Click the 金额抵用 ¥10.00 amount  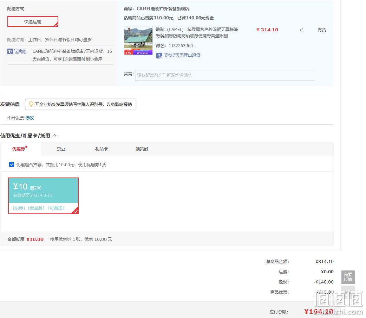pos(35,239)
